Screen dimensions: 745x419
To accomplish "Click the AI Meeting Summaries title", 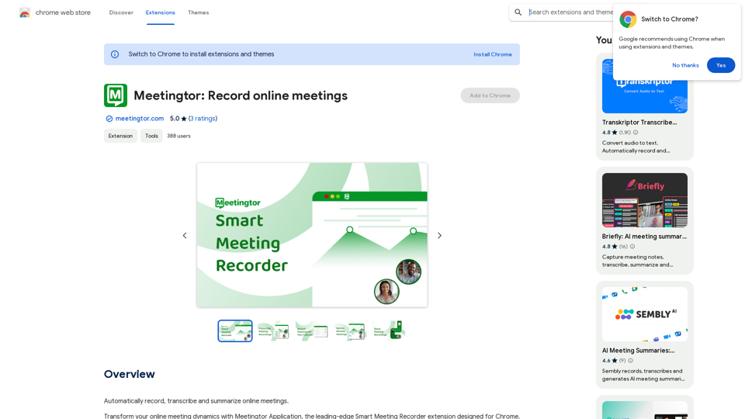I will (638, 351).
